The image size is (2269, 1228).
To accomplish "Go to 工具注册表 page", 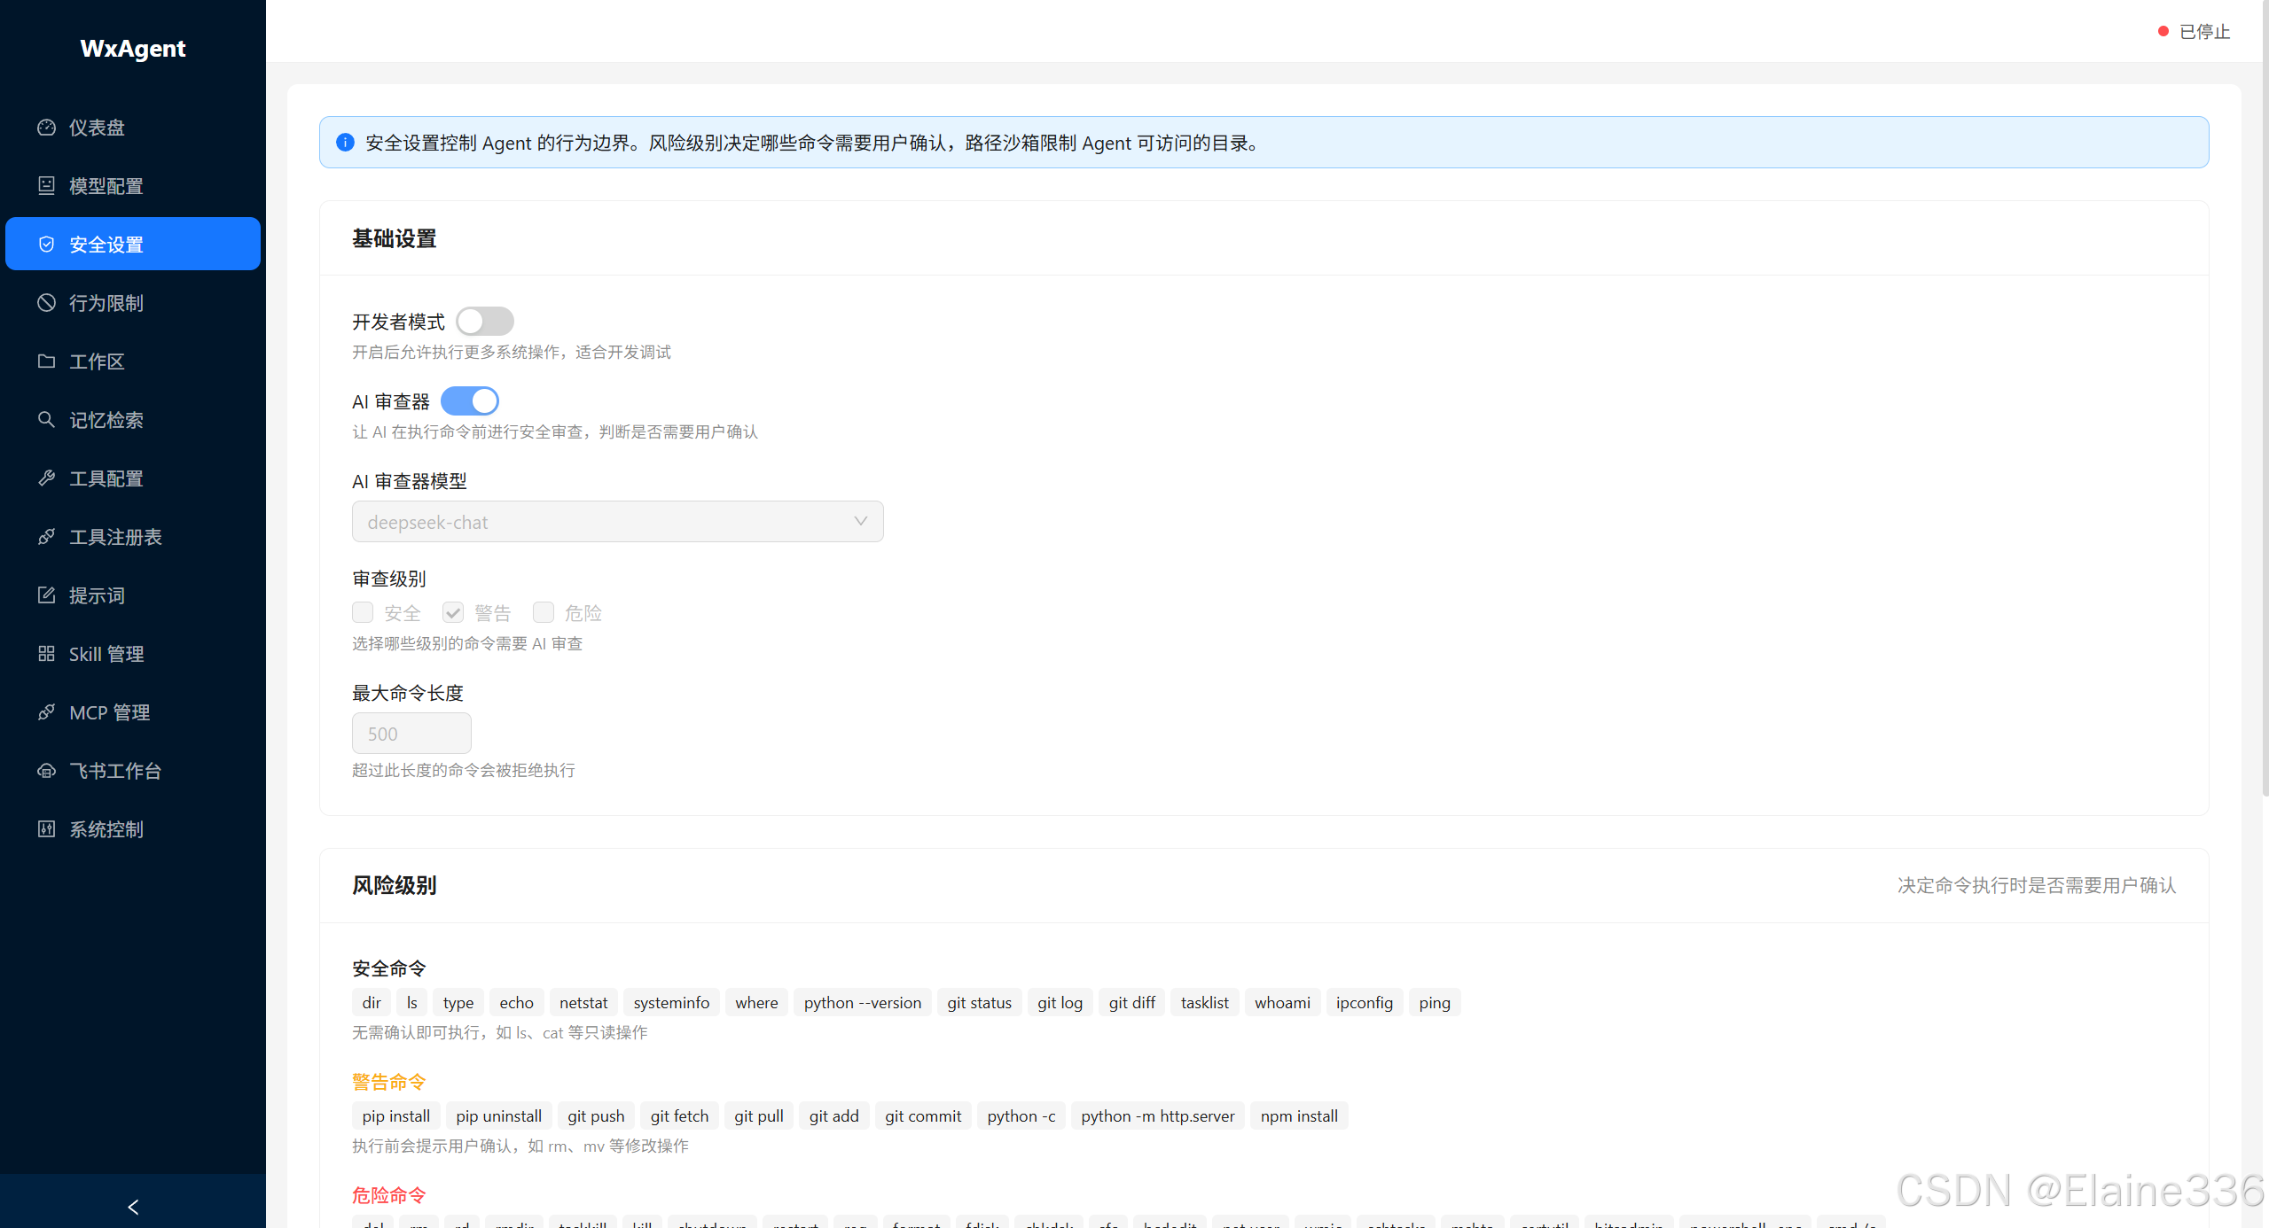I will click(x=133, y=536).
